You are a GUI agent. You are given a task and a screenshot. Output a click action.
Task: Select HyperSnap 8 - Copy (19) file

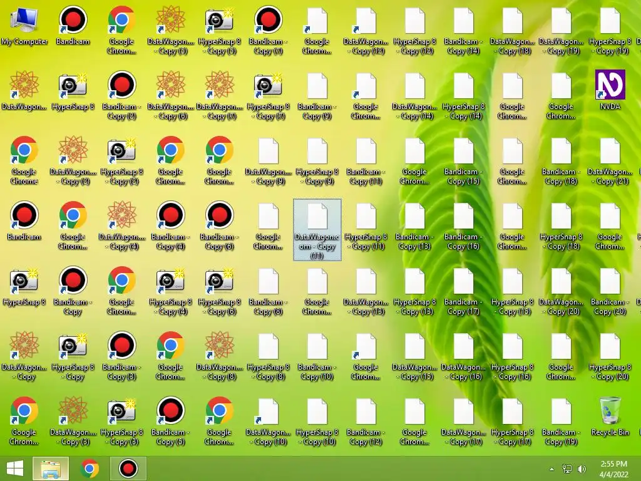coord(610,30)
